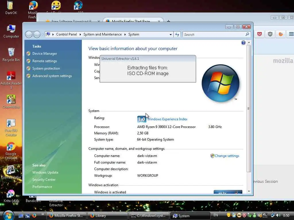The height and width of the screenshot is (220, 294).
Task: Open Device Manager from the Tasks pane
Action: pos(45,54)
